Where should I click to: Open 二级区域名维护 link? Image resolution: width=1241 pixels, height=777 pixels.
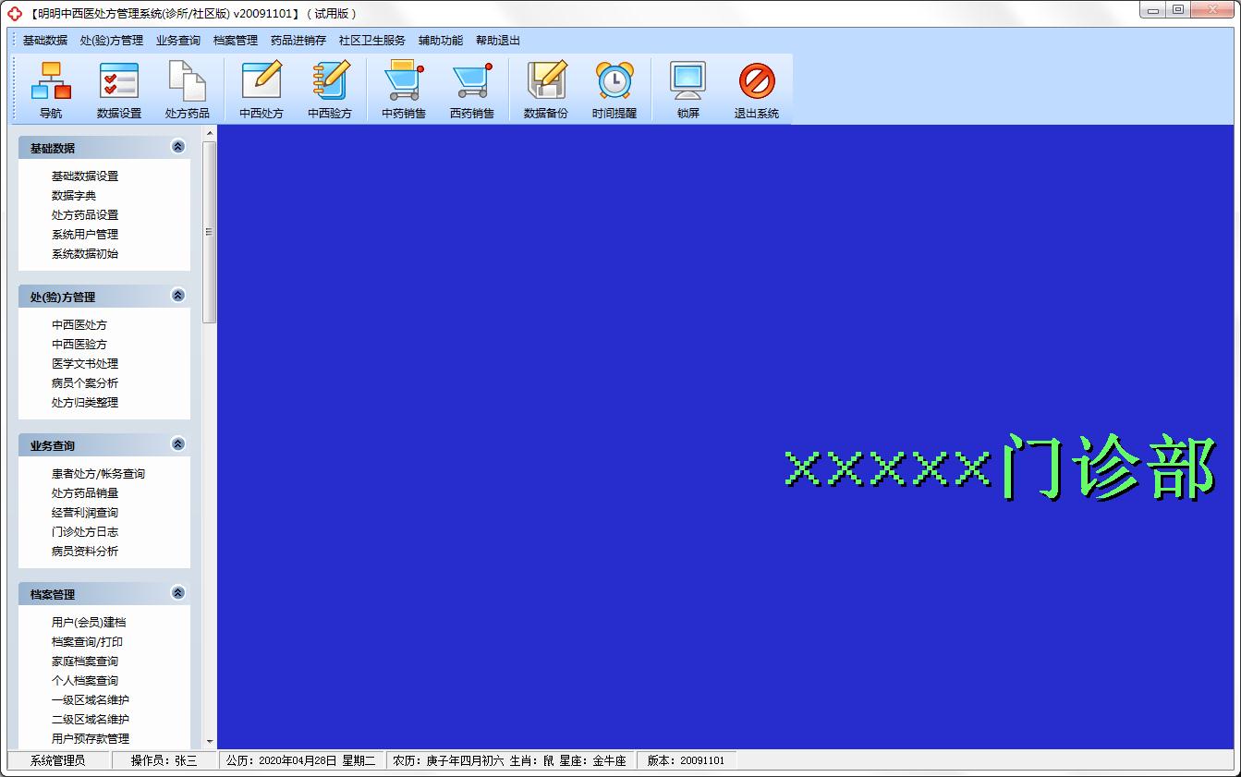[x=91, y=720]
